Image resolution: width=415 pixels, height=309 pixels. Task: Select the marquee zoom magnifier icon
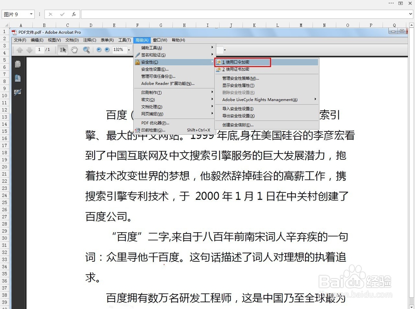(86, 49)
